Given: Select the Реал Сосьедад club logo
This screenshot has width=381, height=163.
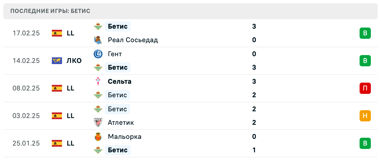Looking at the screenshot, I should pos(98,40).
